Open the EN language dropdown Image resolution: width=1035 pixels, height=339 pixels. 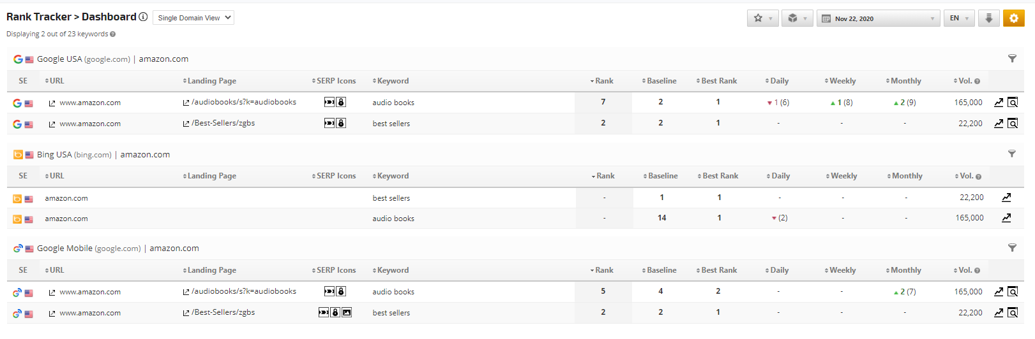pyautogui.click(x=959, y=18)
